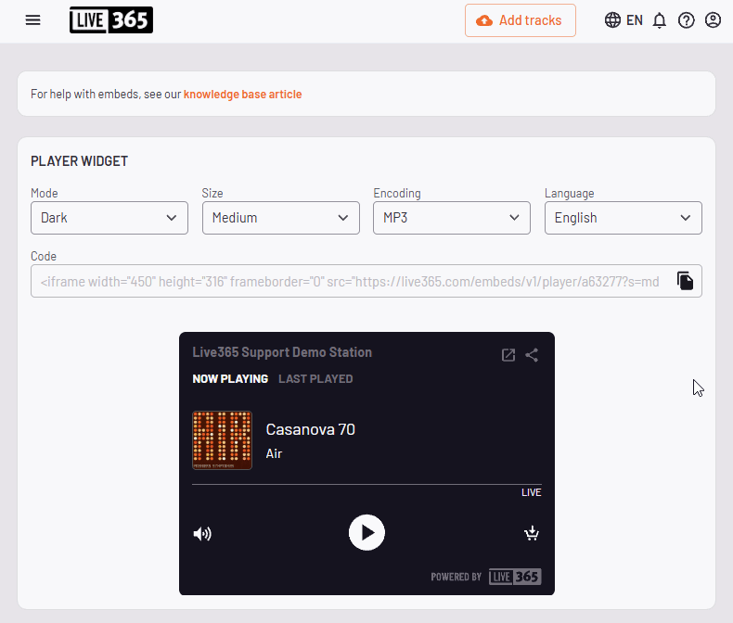Image resolution: width=733 pixels, height=623 pixels.
Task: Open the help question mark icon
Action: (x=687, y=20)
